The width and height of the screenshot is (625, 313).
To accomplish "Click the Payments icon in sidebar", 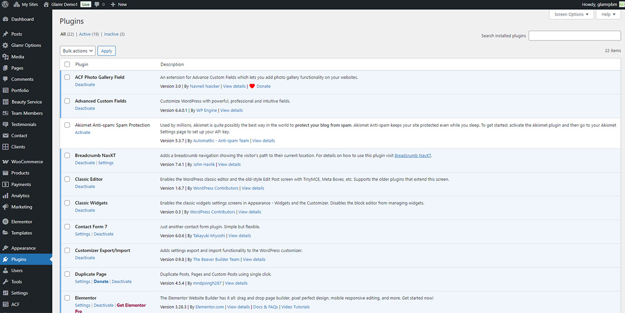I will [x=5, y=185].
